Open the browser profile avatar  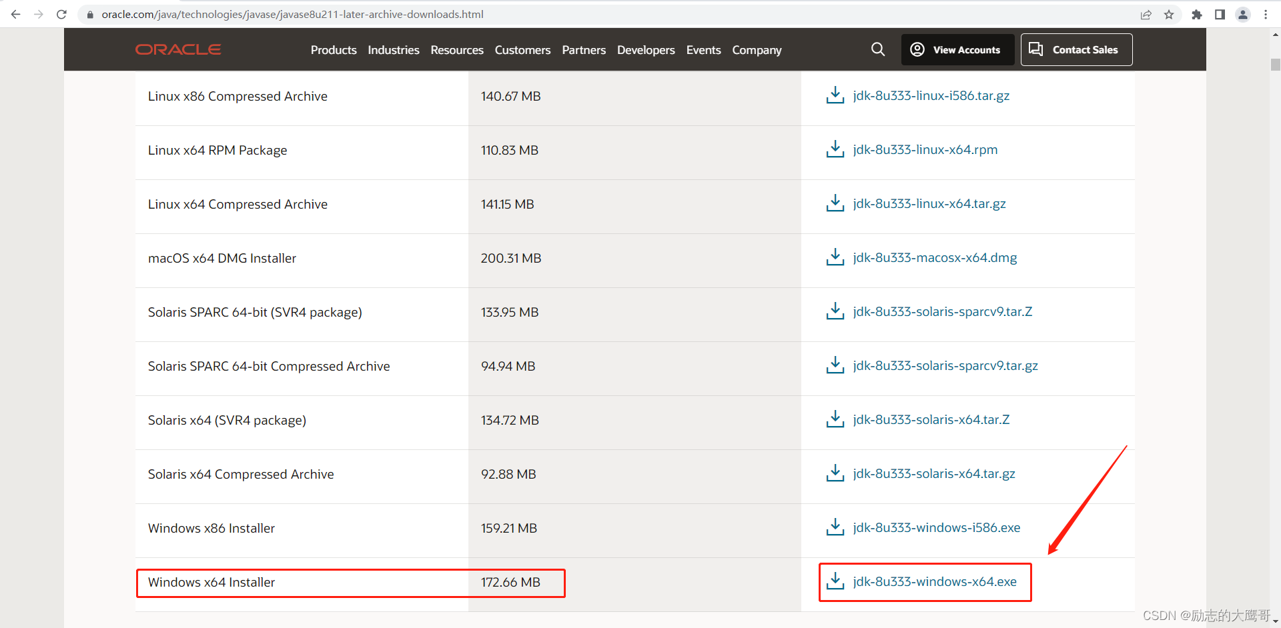[1243, 15]
